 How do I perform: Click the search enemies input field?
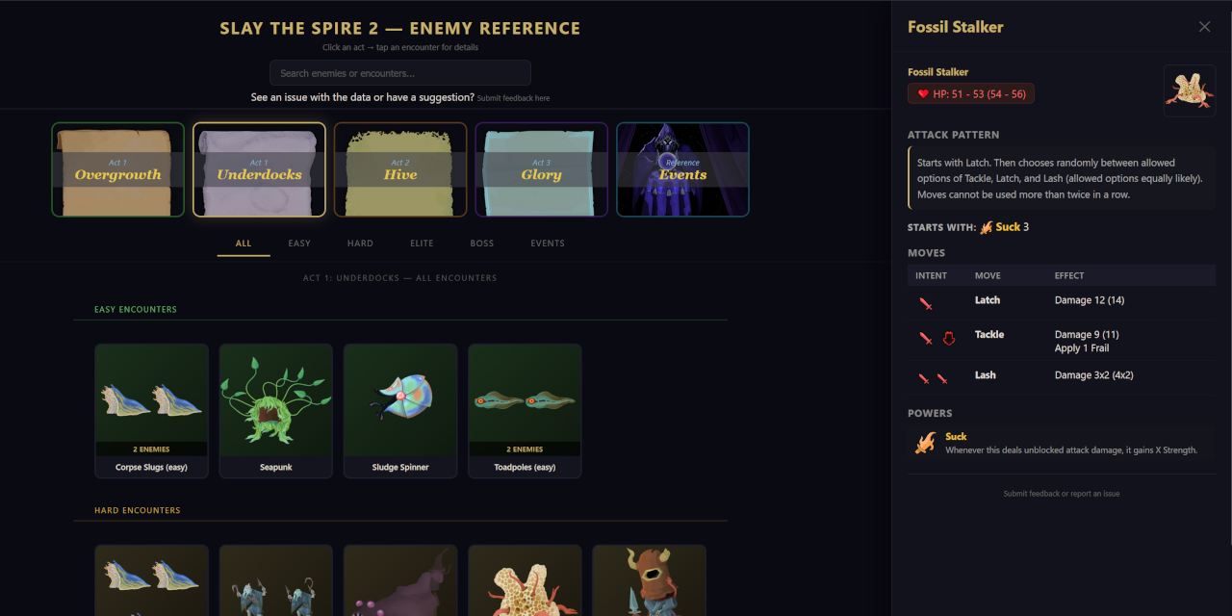(x=399, y=72)
